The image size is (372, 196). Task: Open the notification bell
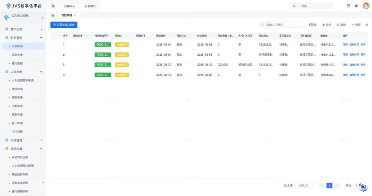click(x=356, y=6)
